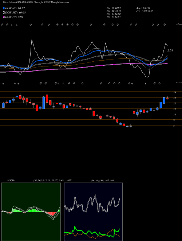Click the 'Pre C: 12.64' value
This screenshot has height=241, width=182.
[114, 17]
